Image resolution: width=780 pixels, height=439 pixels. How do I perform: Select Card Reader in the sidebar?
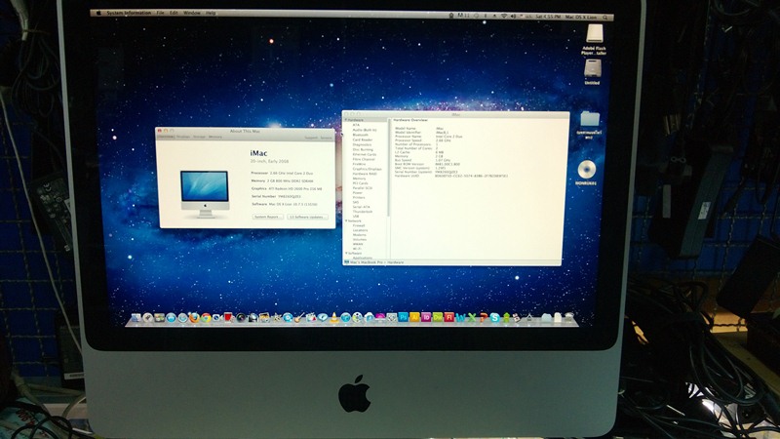362,140
